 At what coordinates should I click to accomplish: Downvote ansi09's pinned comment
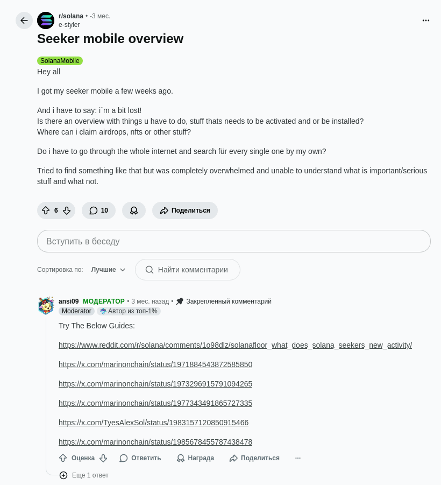103,458
